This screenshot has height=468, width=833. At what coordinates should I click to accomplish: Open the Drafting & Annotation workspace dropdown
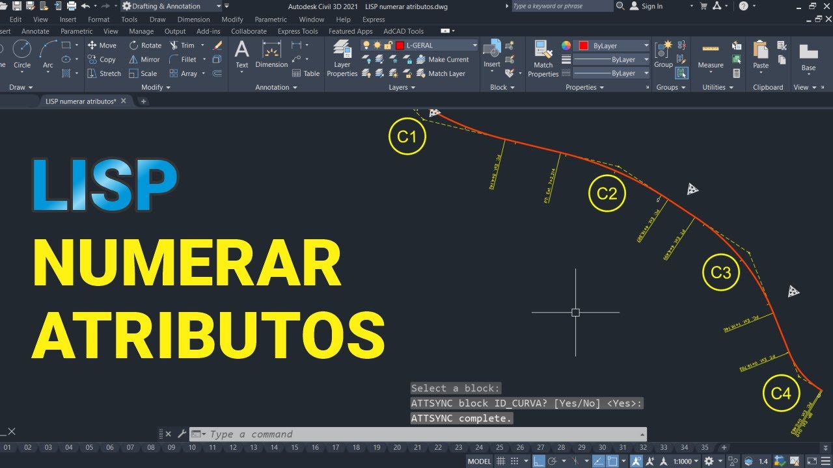172,6
